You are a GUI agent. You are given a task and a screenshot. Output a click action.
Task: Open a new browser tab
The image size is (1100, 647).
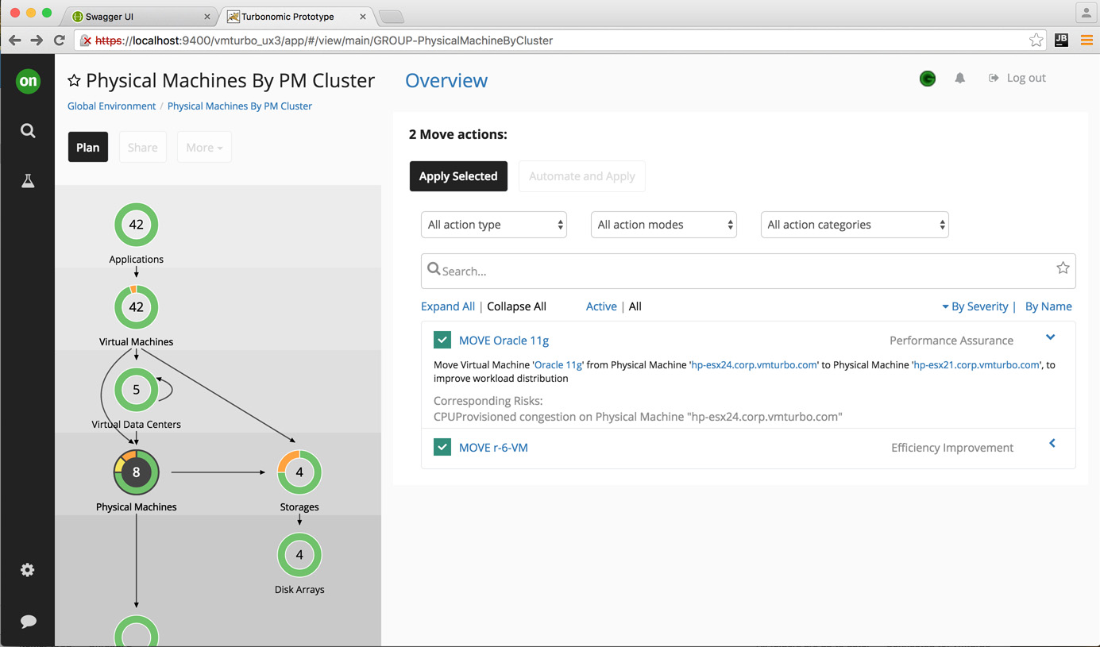392,16
